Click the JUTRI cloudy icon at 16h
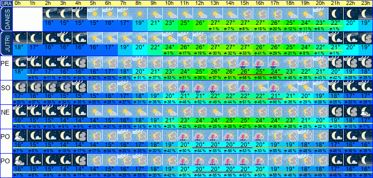Screen dimensions: 373x178 [260, 38]
